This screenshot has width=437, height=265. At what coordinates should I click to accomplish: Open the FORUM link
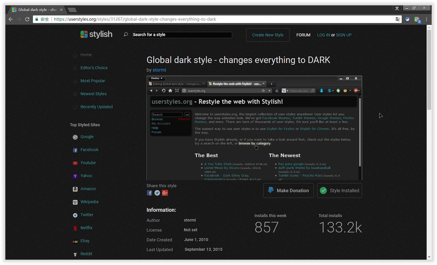click(x=303, y=35)
